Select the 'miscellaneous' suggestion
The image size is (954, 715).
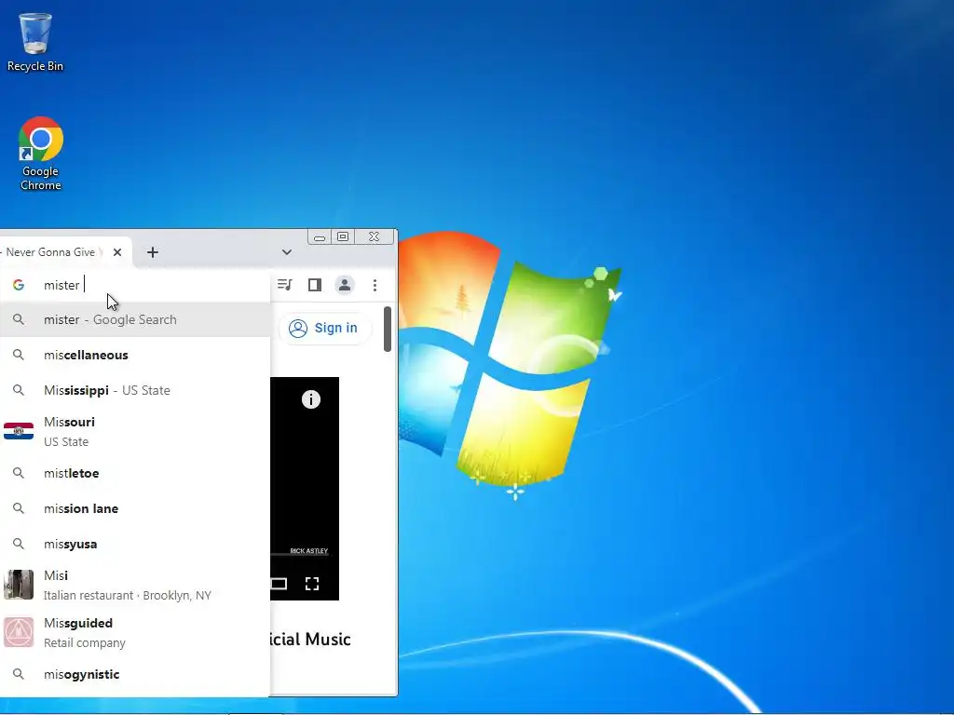[135, 355]
